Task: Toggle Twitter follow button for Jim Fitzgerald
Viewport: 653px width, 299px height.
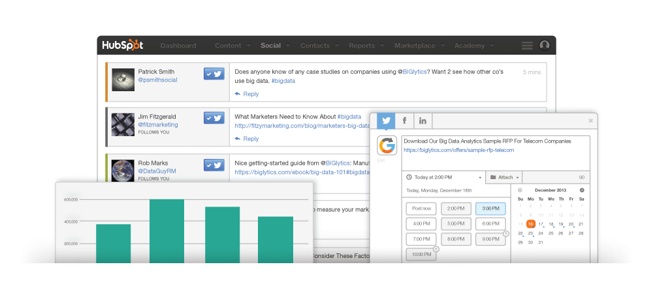Action: [214, 118]
